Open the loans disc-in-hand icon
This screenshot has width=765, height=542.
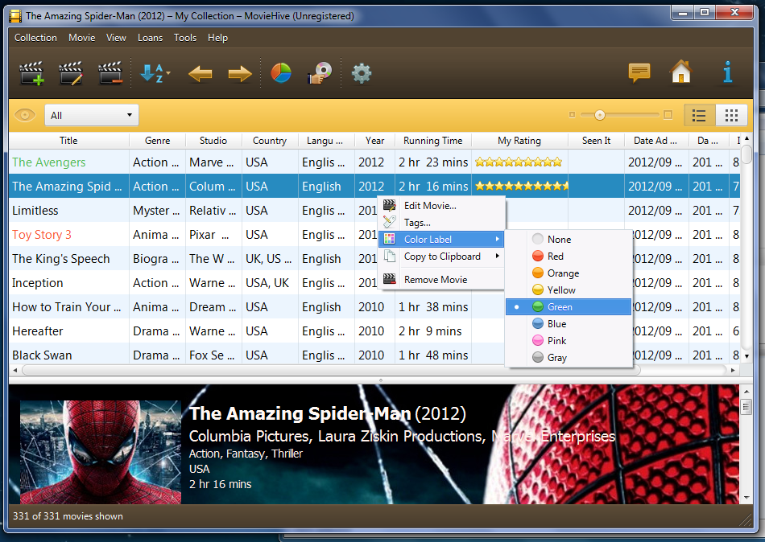[x=320, y=74]
